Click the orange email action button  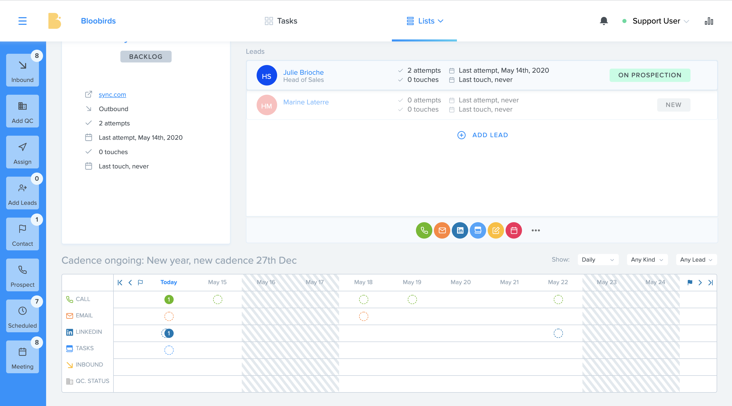point(442,230)
